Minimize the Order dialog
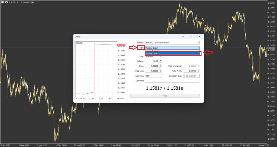277x147 pixels. point(183,36)
